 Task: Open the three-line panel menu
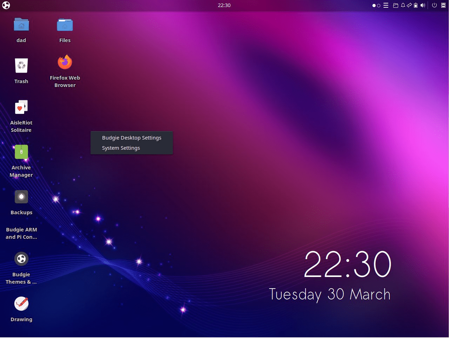386,5
